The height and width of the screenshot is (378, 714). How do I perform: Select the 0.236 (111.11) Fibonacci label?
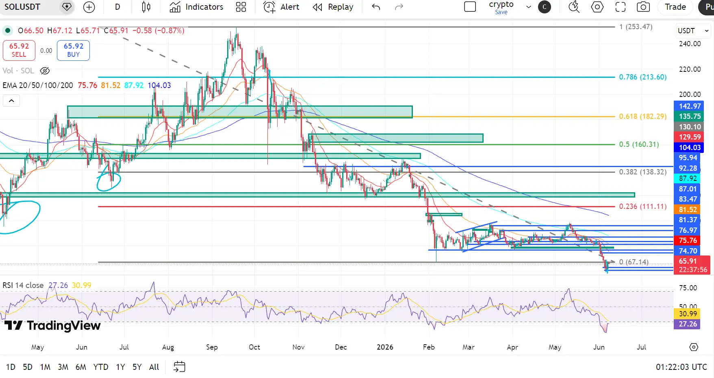click(643, 206)
